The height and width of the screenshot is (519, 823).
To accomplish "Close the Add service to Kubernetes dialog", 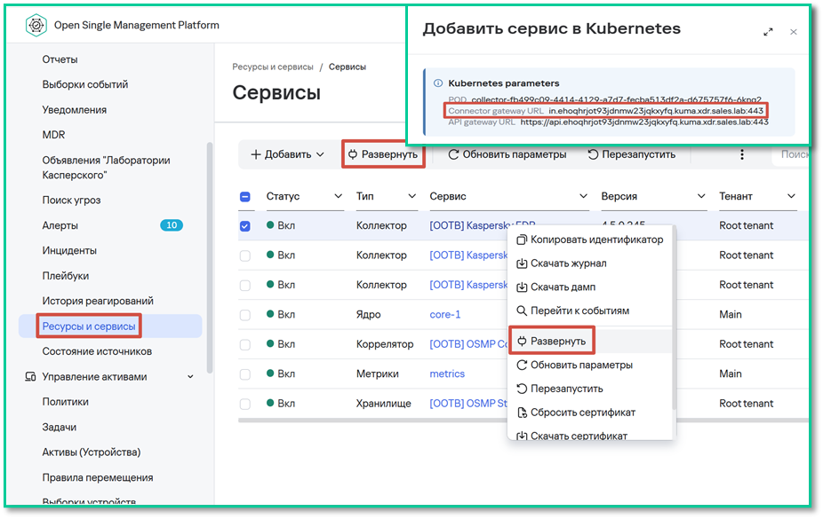I will [x=794, y=32].
